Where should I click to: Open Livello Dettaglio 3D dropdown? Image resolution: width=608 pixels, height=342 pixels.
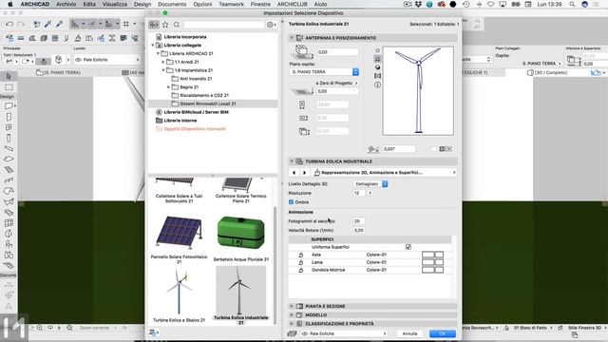click(370, 184)
